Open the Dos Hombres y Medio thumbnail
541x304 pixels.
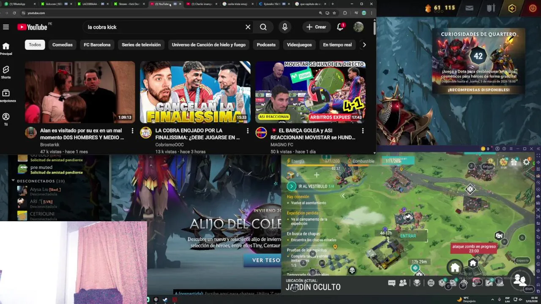tap(80, 92)
